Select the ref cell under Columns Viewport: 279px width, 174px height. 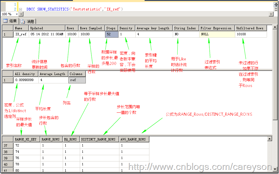point(77,80)
